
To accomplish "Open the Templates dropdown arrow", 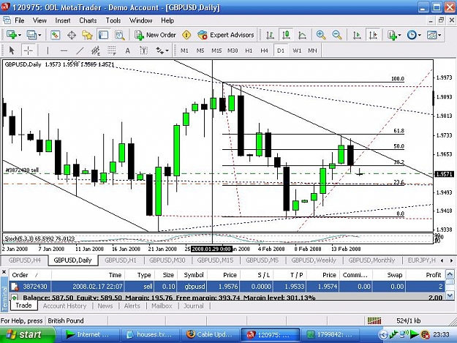I will 439,35.
